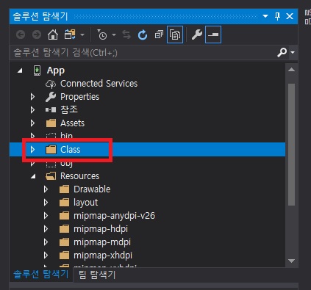Click the Pending Changes Filter clock icon
This screenshot has height=290, width=311.
coord(102,35)
